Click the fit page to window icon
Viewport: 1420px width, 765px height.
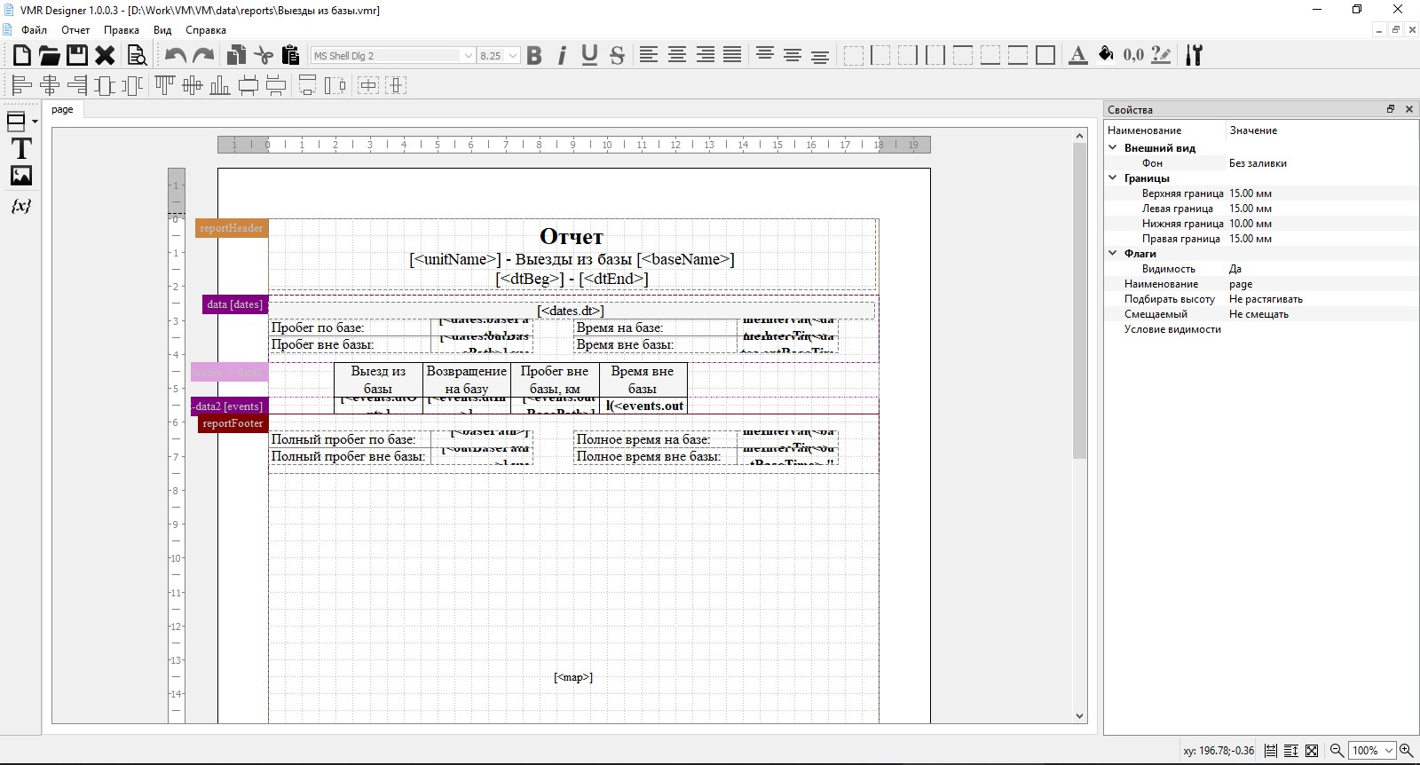click(x=1312, y=751)
